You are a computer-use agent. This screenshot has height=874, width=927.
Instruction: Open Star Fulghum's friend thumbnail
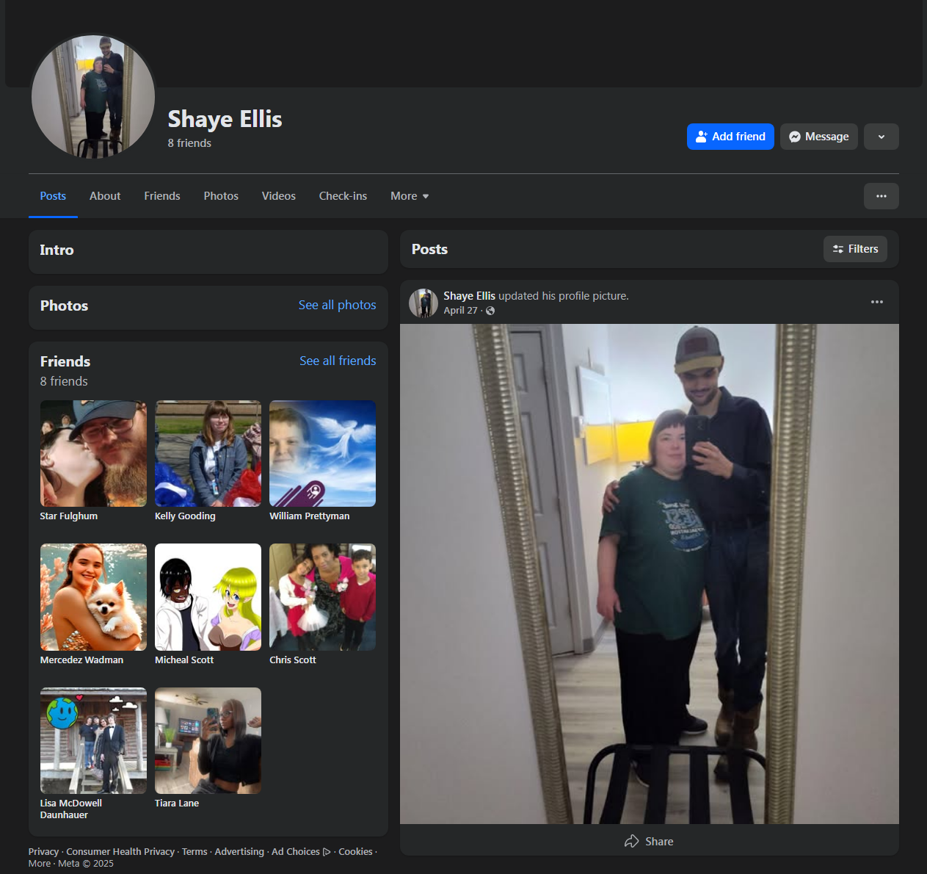[x=93, y=453]
